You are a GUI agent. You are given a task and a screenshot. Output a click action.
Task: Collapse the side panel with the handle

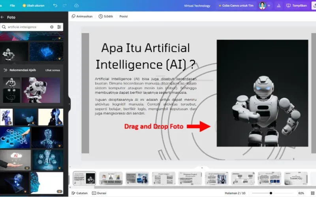coord(70,104)
